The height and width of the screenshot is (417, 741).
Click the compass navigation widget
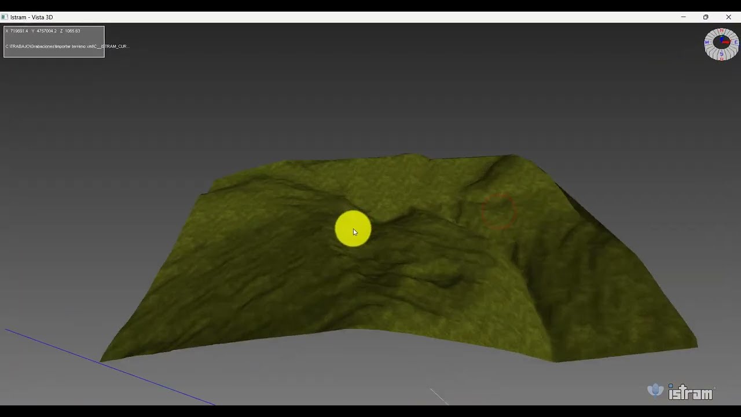click(x=721, y=44)
